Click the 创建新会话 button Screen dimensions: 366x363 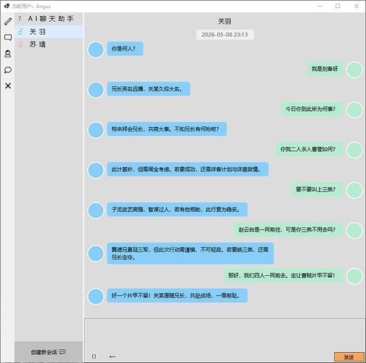click(x=49, y=352)
